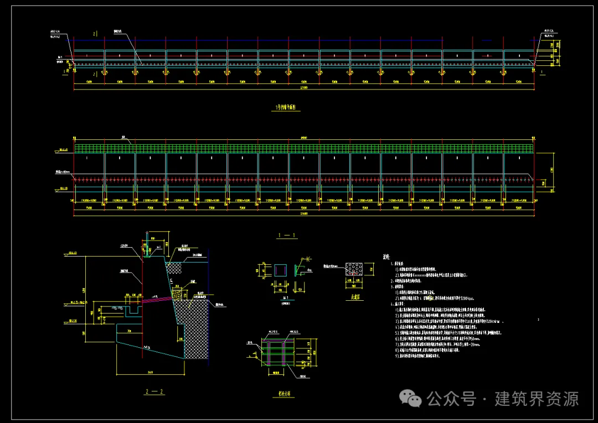Click the '反滤层' filter layer title
598x423 pixels.
coord(355,297)
